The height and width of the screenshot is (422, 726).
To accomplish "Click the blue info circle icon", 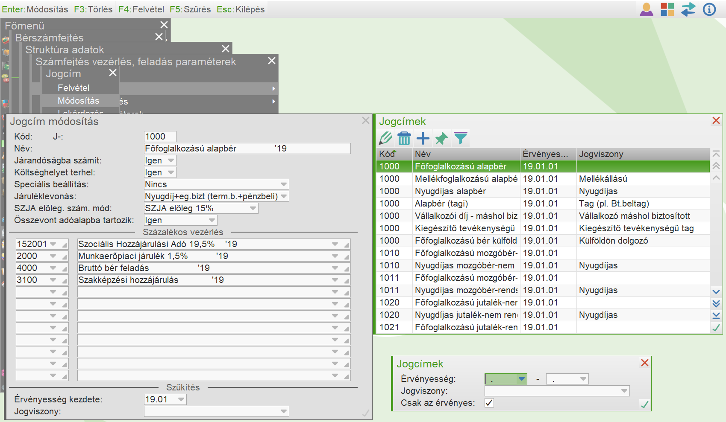I will click(x=709, y=9).
